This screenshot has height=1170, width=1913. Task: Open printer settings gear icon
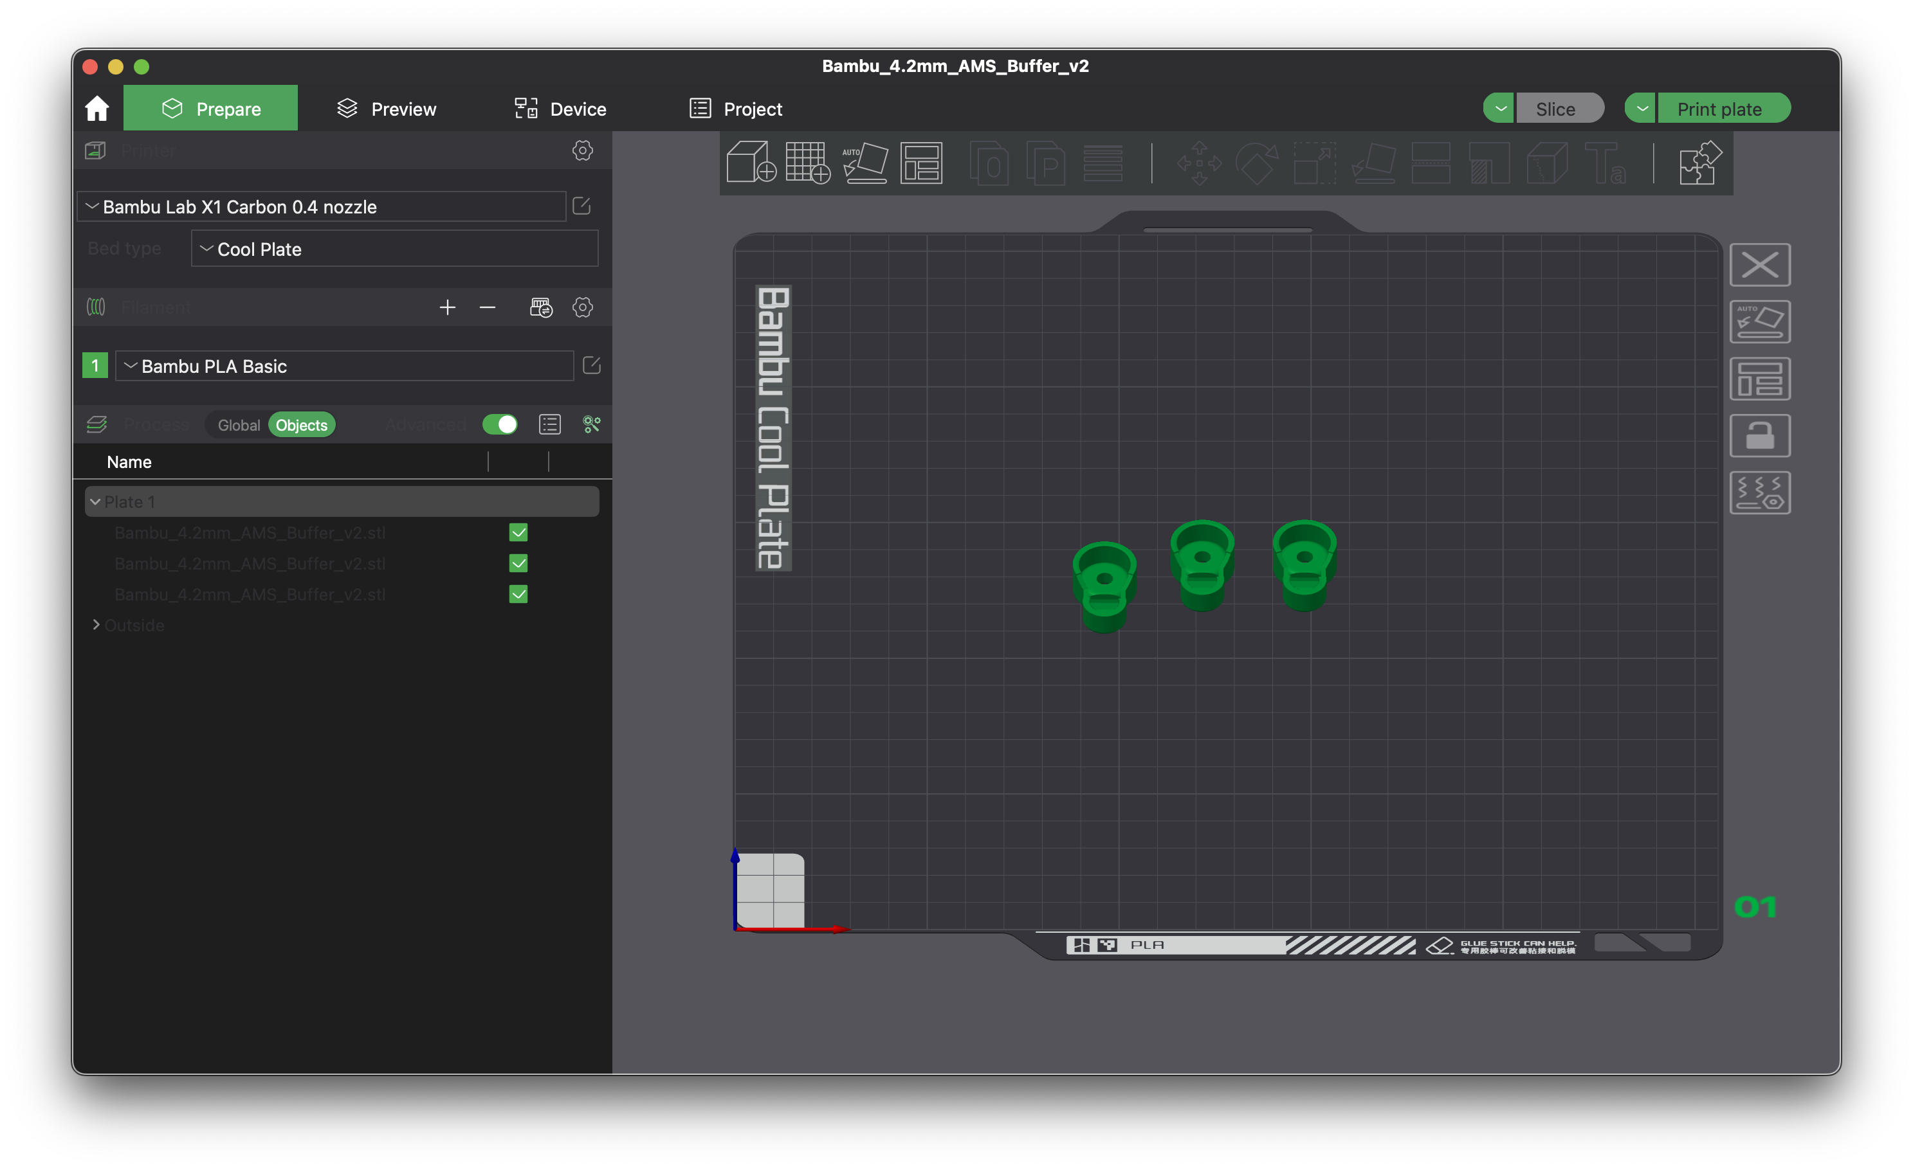(582, 150)
